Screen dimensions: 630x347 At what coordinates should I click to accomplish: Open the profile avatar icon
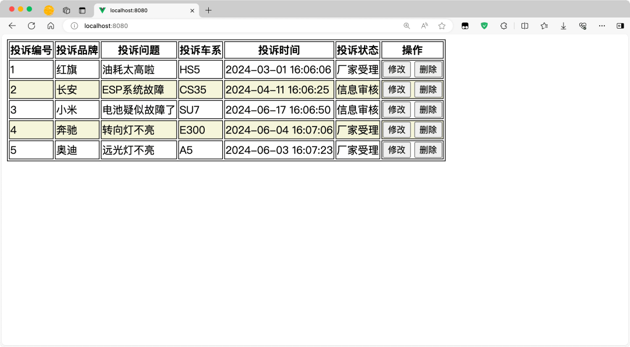point(49,10)
